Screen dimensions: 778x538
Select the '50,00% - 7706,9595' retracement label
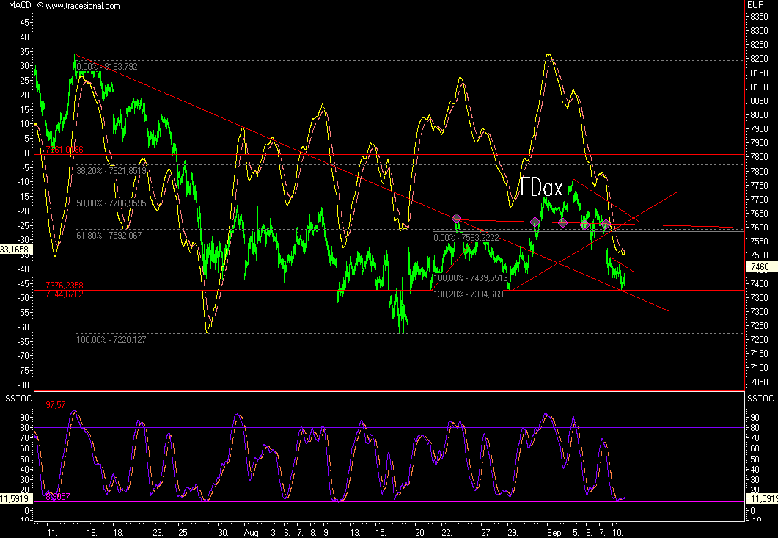[111, 203]
